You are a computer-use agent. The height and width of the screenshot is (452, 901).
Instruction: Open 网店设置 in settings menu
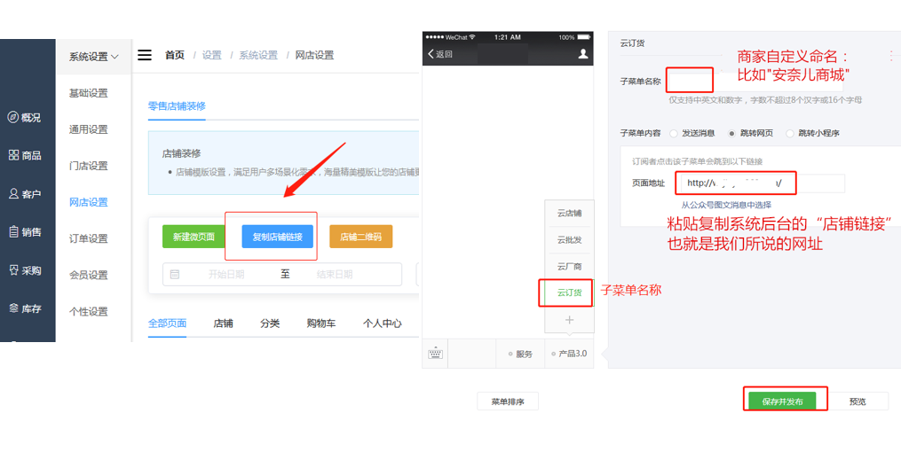pyautogui.click(x=89, y=202)
